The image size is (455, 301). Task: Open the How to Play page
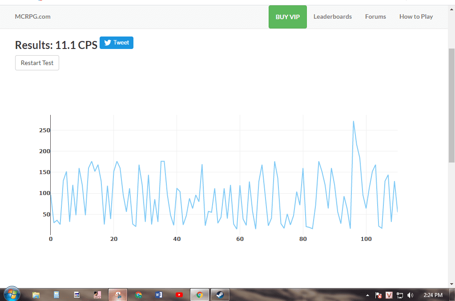[x=416, y=16]
